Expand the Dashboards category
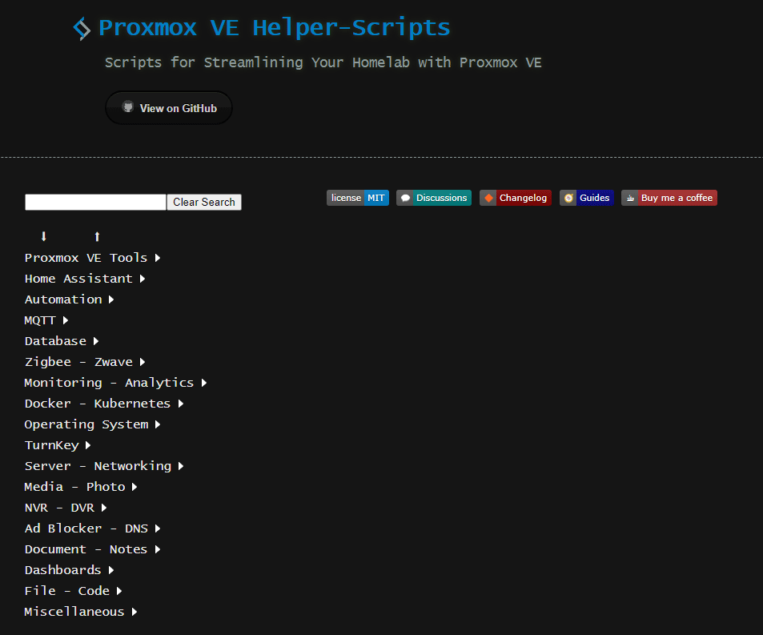763x635 pixels. (69, 570)
